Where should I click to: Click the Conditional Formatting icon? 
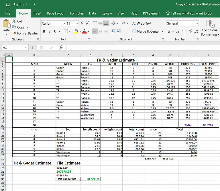pyautogui.click(x=210, y=24)
